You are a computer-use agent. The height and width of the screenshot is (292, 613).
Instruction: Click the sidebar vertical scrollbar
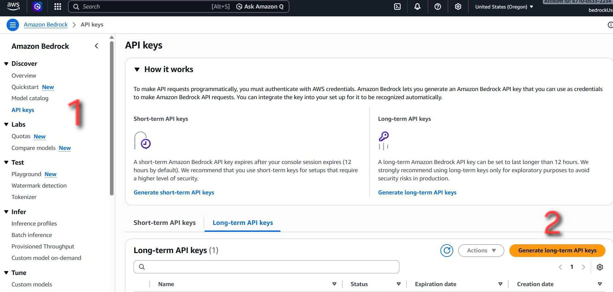click(112, 118)
